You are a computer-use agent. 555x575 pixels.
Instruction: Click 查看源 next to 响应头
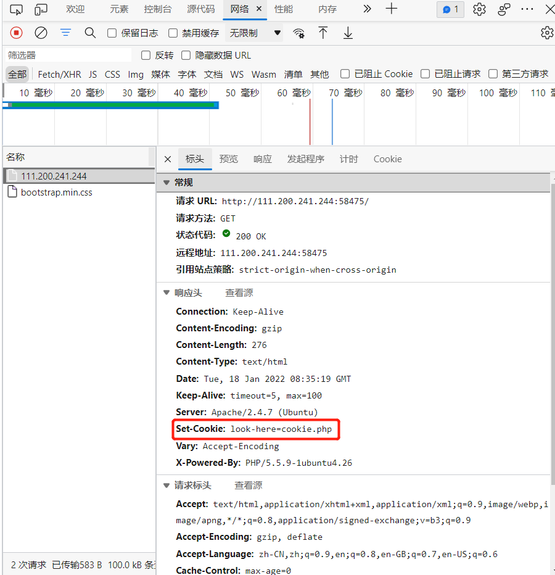pos(239,293)
